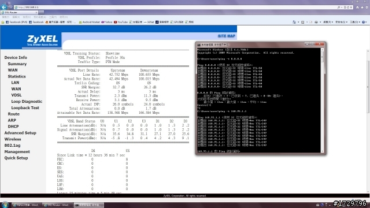Screen dimensions: 370x208
Task: Open a new blank browser tab
Action: 41,12
